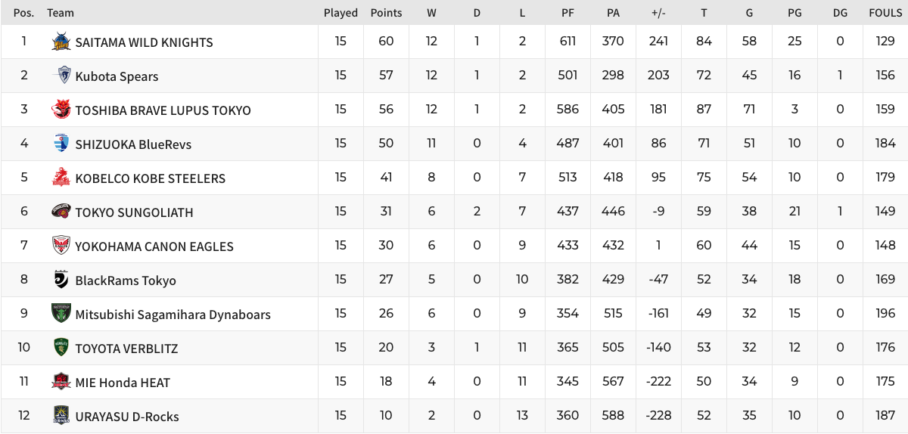Click the Yokohama Canon Eagles logo
Viewport: 908px width, 434px height.
61,246
